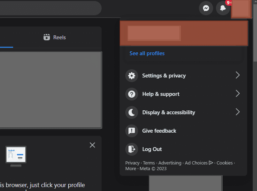Dismiss the browser tip card with the X
This screenshot has width=257, height=191.
click(92, 145)
